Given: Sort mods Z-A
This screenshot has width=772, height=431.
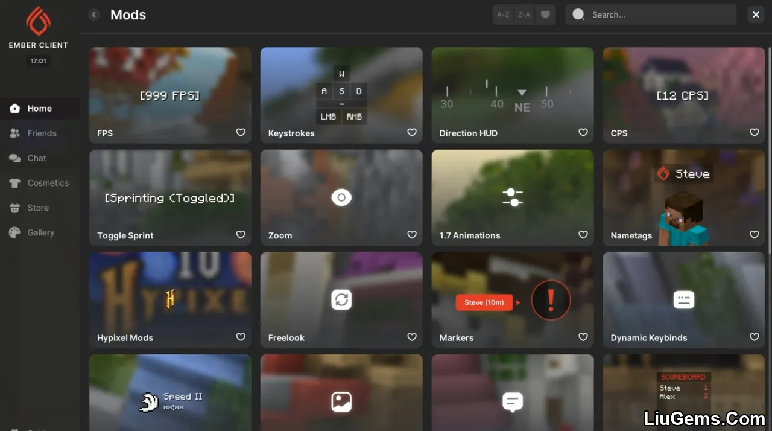Looking at the screenshot, I should coord(524,14).
